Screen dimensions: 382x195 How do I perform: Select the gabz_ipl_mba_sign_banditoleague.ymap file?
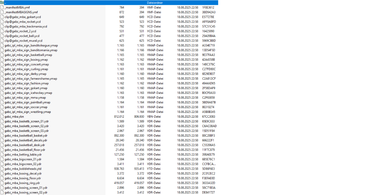pos(31,45)
